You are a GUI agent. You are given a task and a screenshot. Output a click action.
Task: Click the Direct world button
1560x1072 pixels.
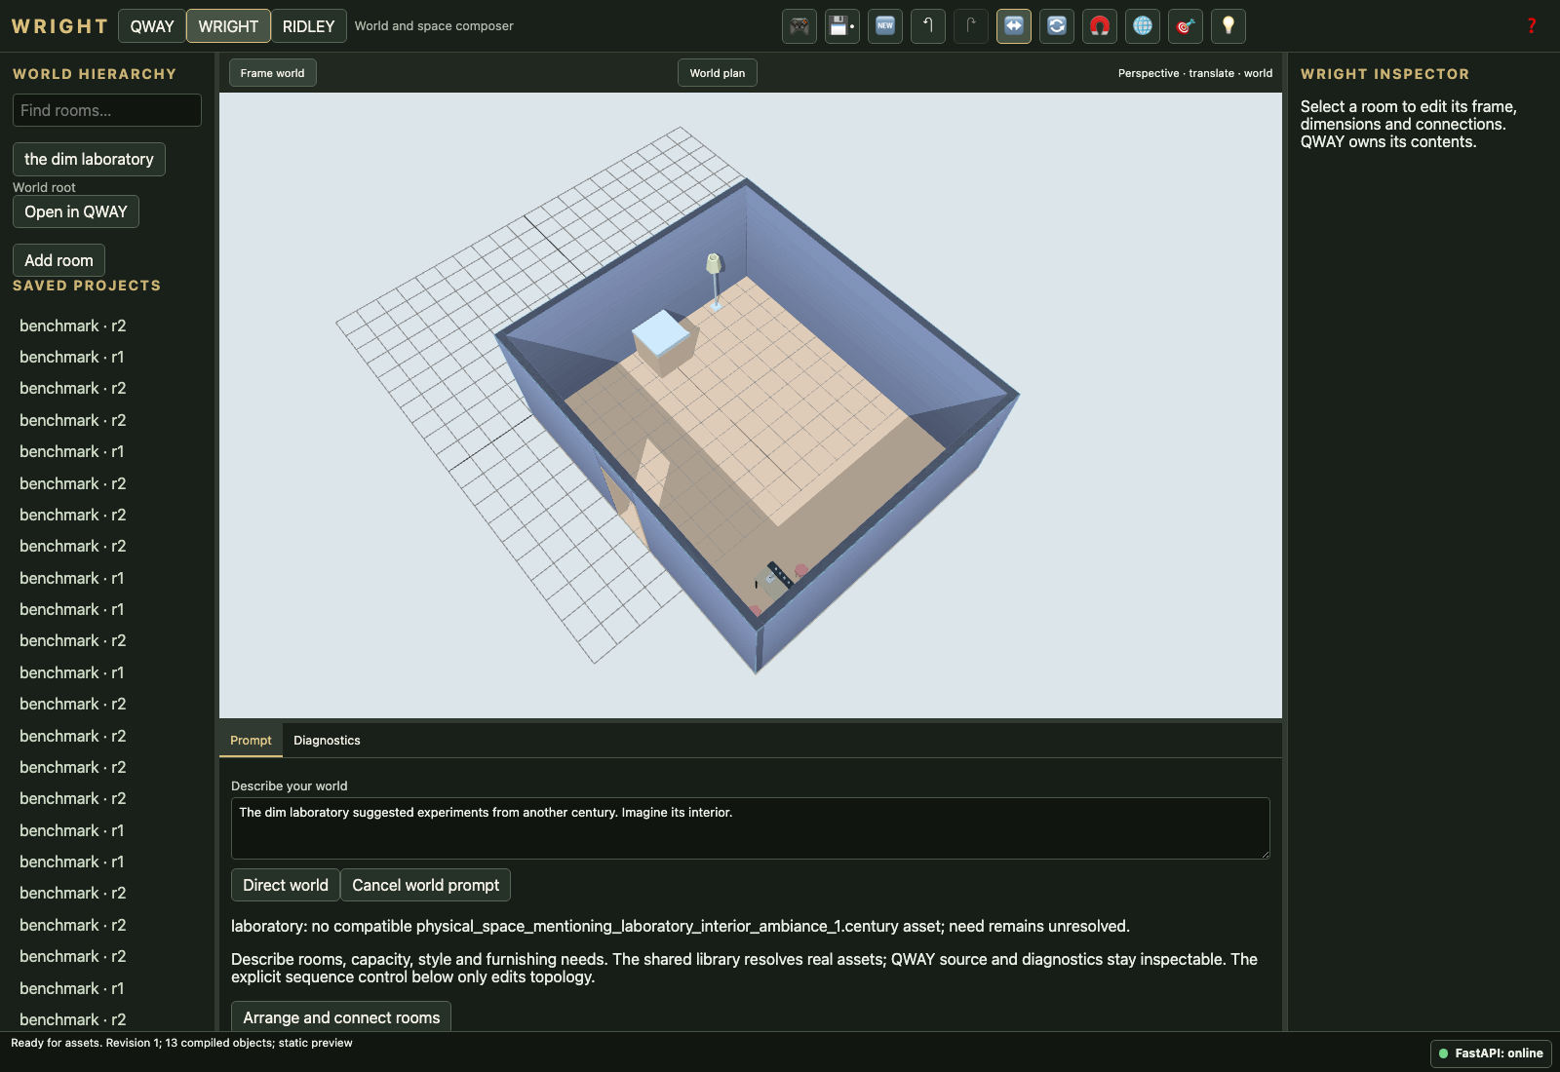[286, 885]
